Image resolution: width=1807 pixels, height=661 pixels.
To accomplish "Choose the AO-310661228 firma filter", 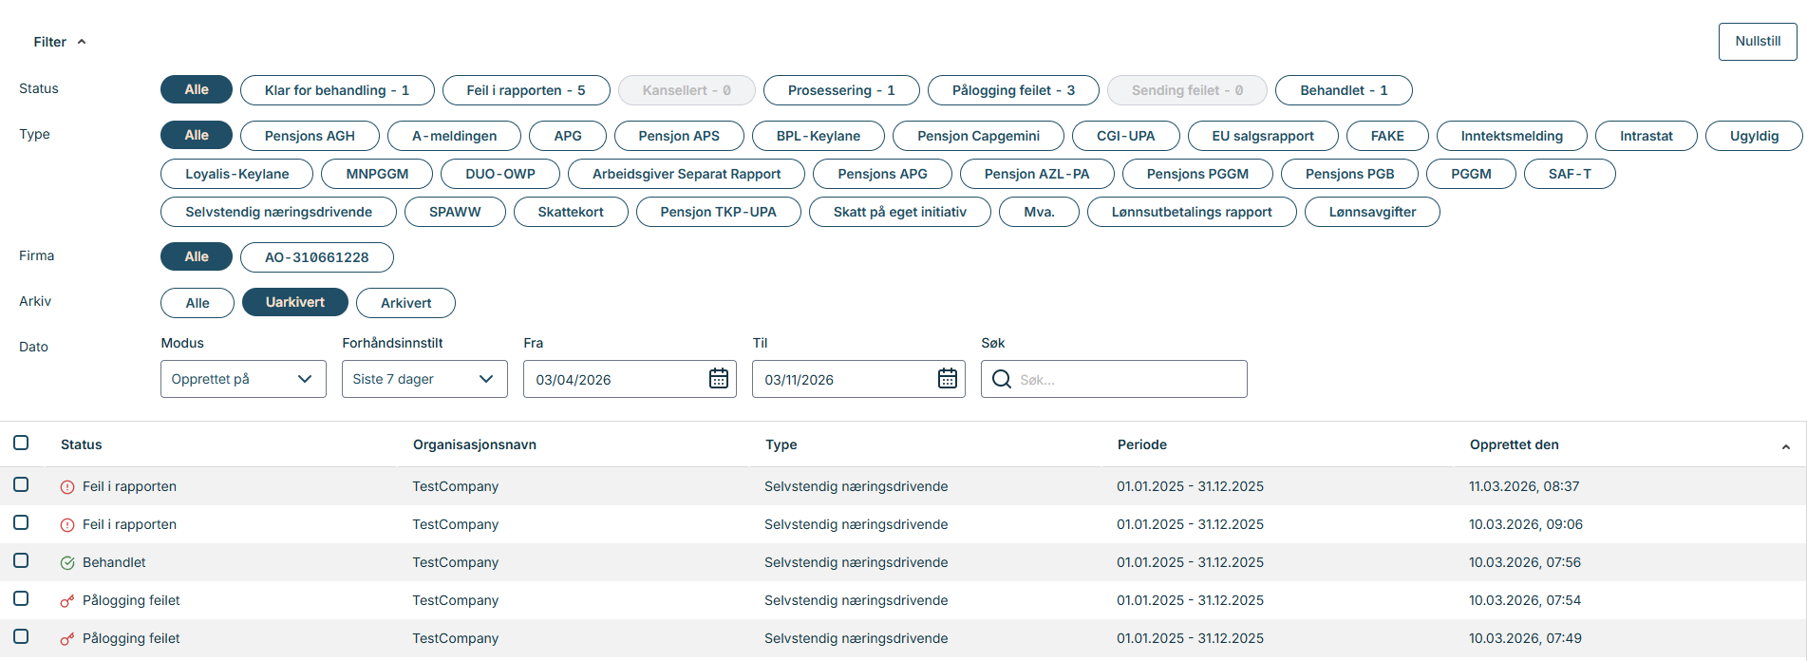I will 316,257.
